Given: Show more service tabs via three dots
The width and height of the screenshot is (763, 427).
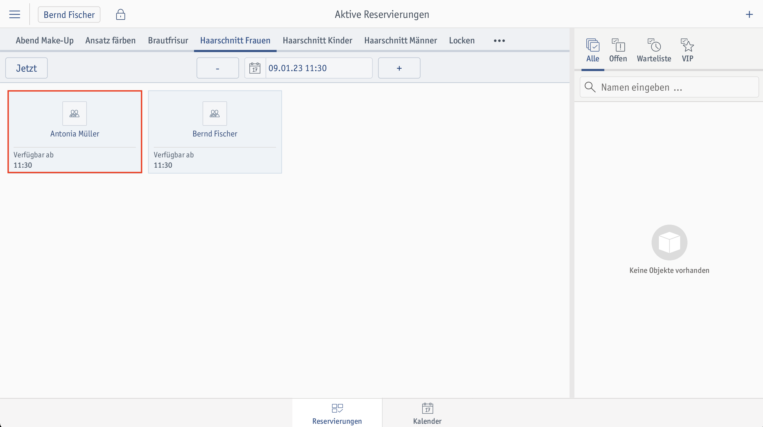Looking at the screenshot, I should (x=499, y=41).
